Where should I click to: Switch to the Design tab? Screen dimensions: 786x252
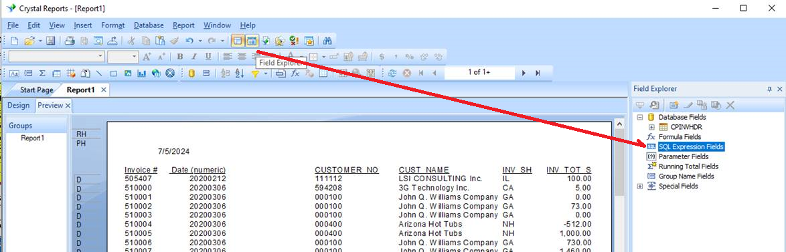point(19,106)
